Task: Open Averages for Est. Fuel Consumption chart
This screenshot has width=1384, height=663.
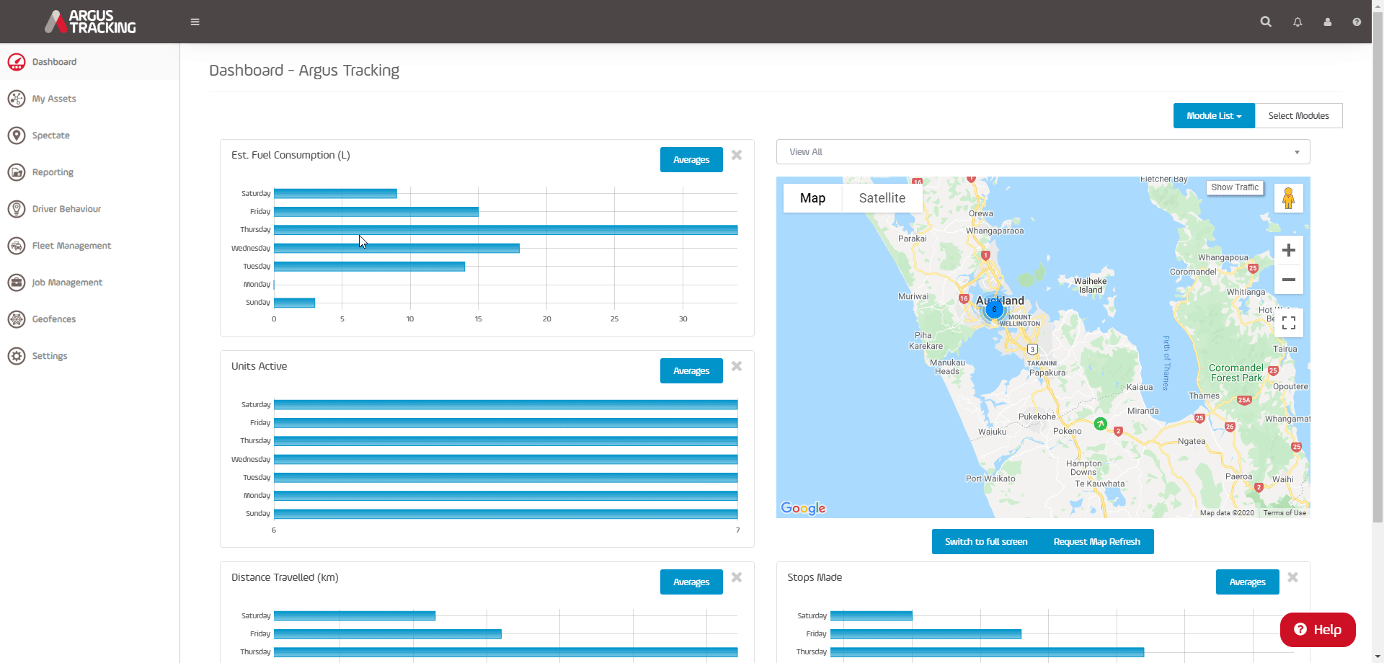Action: pos(691,159)
